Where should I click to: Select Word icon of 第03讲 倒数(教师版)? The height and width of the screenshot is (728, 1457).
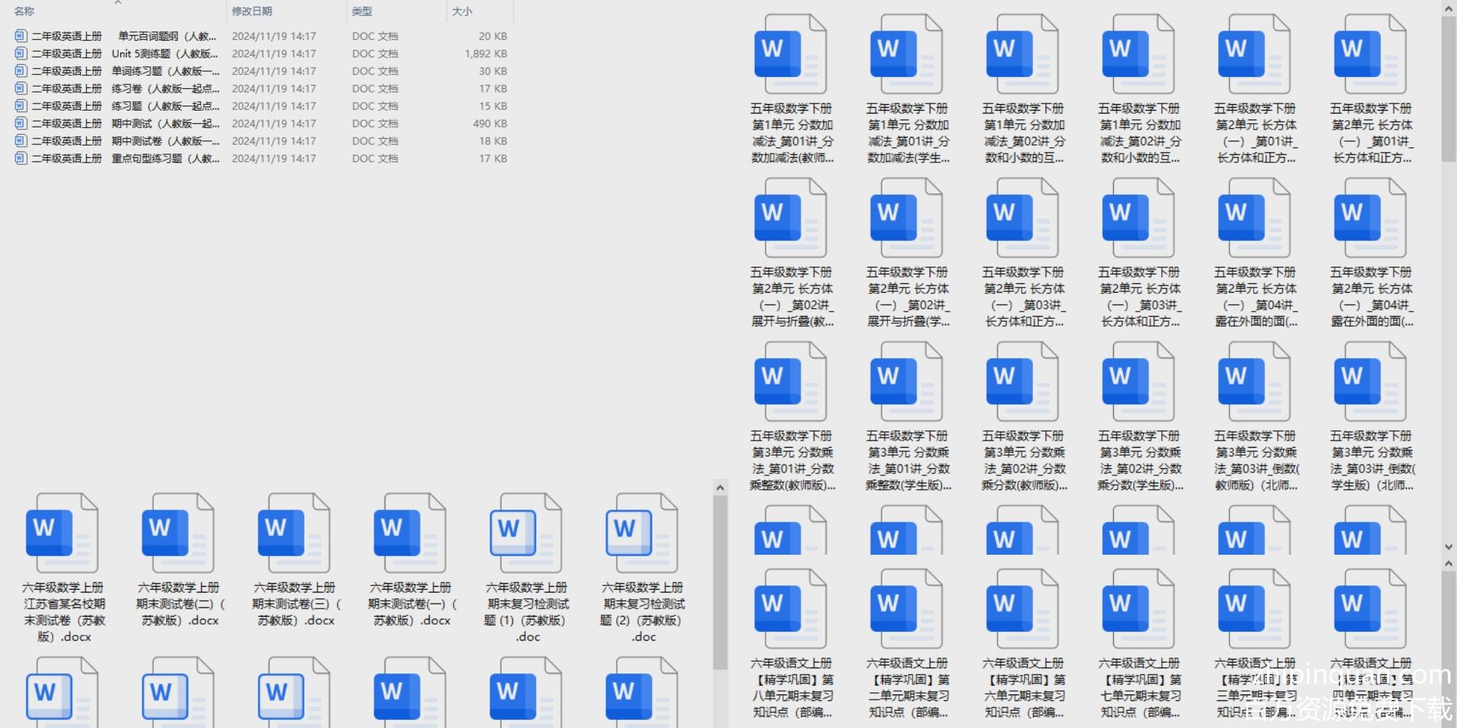[x=1254, y=382]
